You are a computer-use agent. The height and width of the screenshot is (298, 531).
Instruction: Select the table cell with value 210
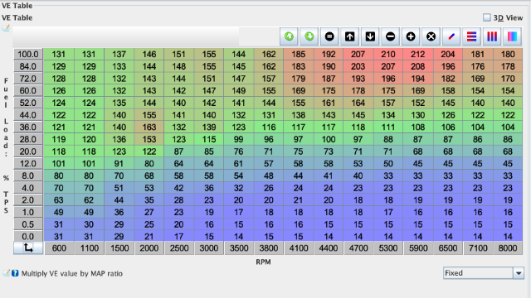coord(388,55)
